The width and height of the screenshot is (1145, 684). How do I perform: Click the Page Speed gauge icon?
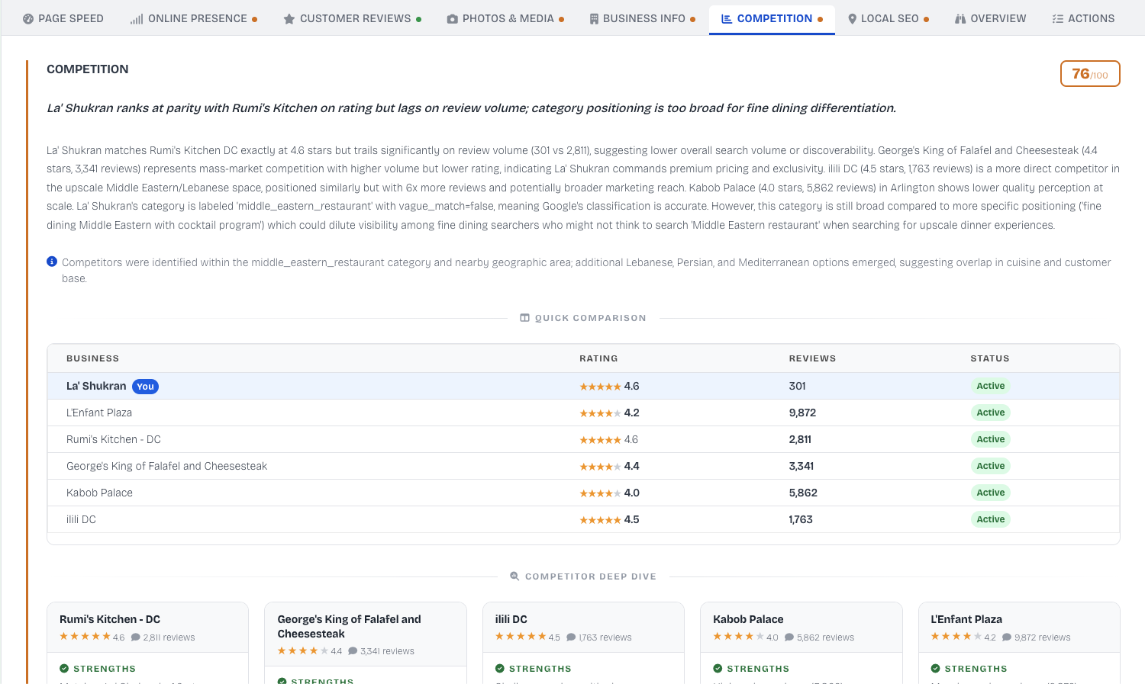[x=28, y=18]
